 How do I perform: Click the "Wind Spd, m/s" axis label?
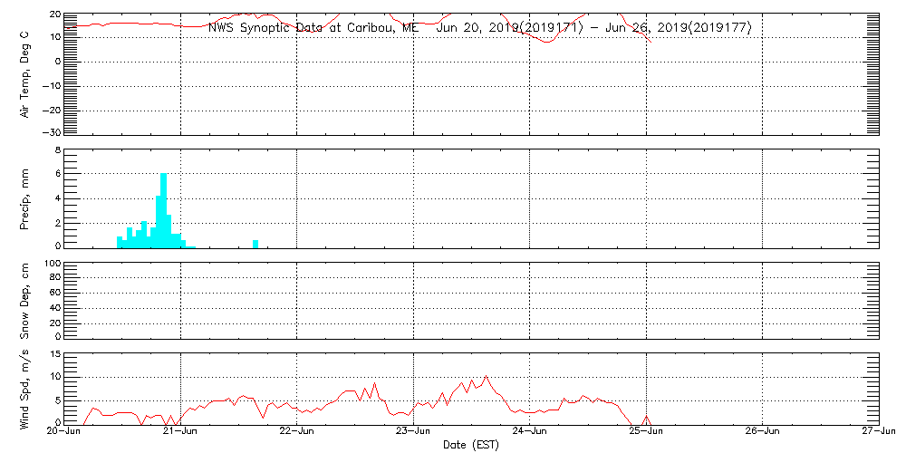coord(24,390)
